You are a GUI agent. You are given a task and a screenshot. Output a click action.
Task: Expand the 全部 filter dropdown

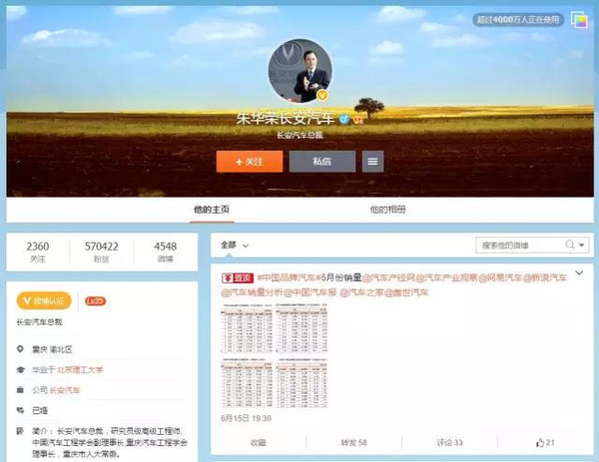point(235,245)
